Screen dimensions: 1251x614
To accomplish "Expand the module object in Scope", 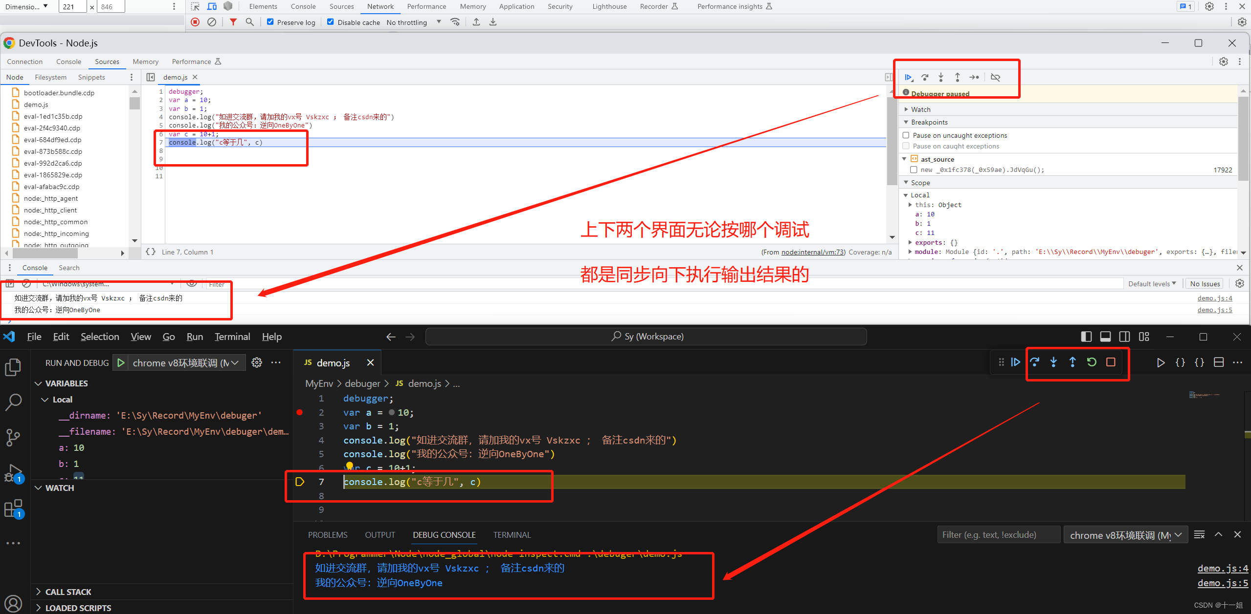I will coord(910,252).
